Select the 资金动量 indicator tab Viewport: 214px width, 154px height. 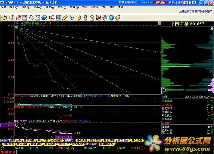coord(50,144)
